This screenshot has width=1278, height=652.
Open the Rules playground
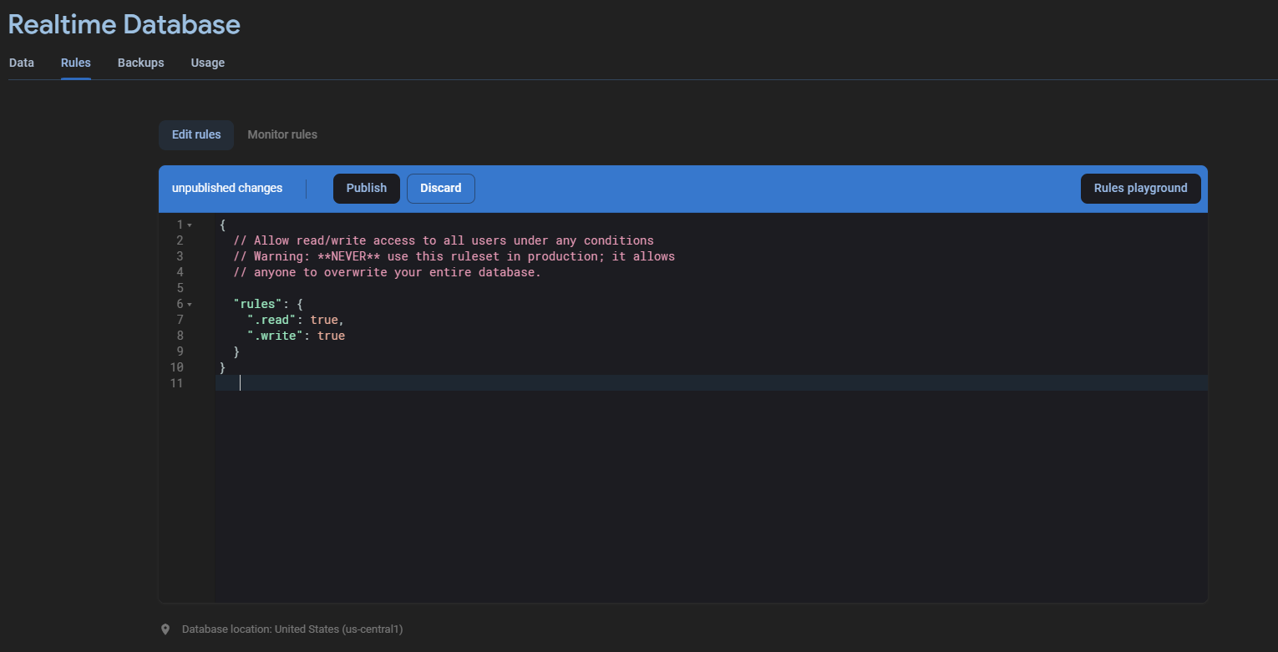click(x=1140, y=188)
